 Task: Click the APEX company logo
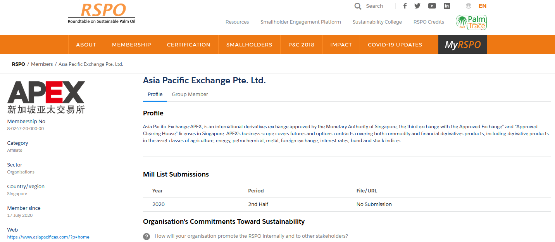tap(46, 97)
